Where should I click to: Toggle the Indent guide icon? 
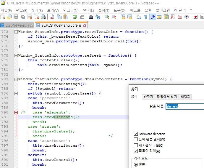[x=153, y=17]
